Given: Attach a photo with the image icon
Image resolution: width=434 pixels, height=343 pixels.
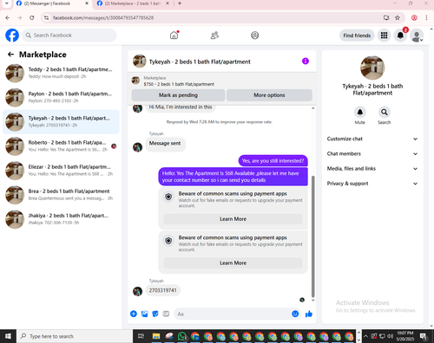Looking at the screenshot, I should [144, 314].
